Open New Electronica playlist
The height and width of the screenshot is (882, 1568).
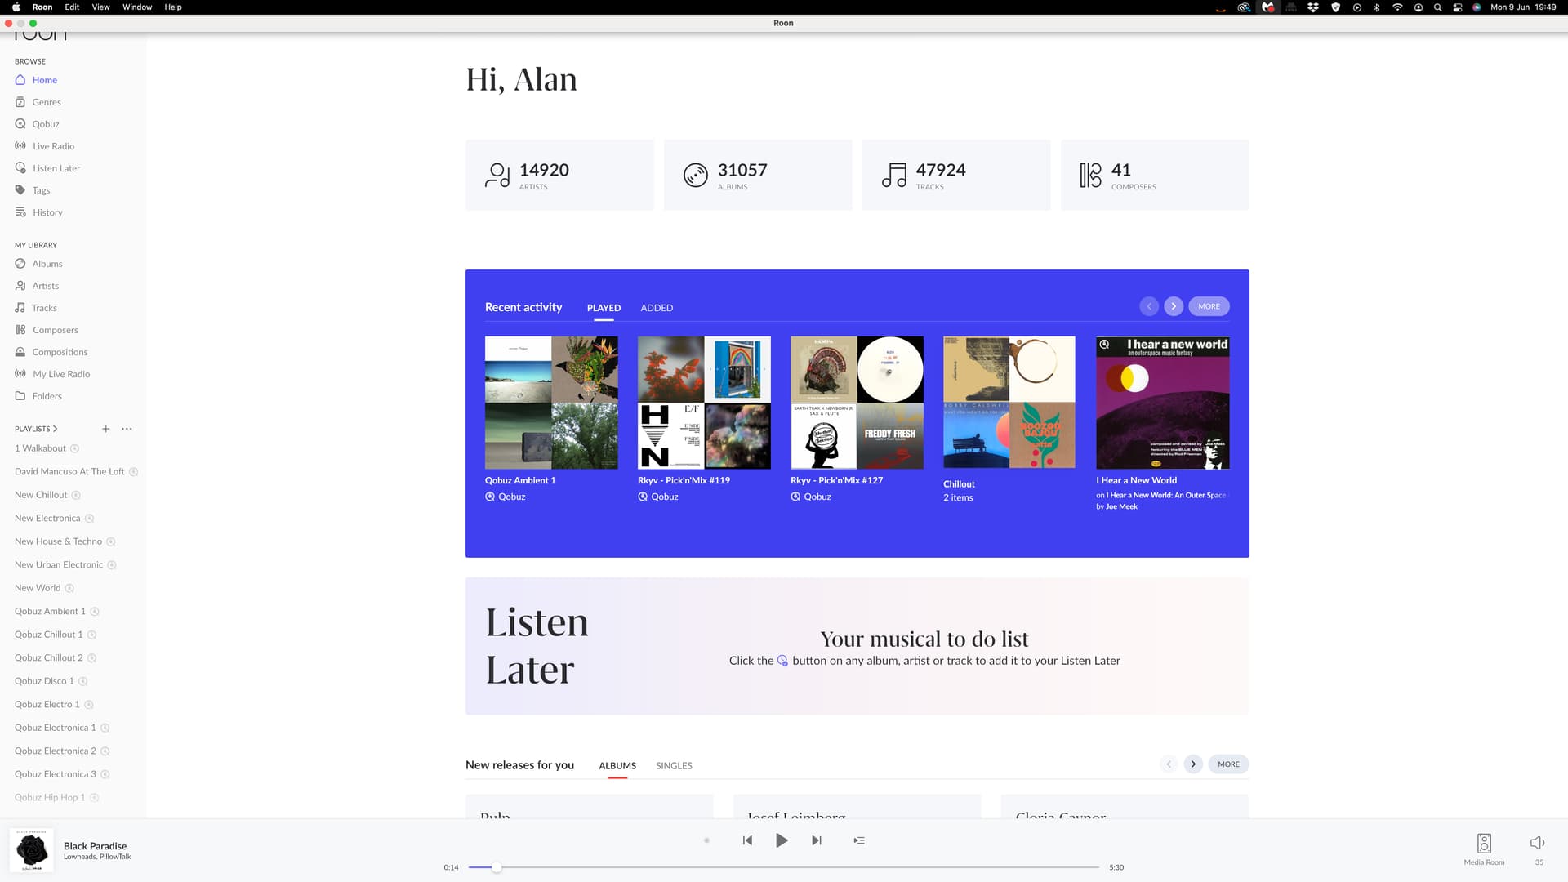tap(47, 519)
